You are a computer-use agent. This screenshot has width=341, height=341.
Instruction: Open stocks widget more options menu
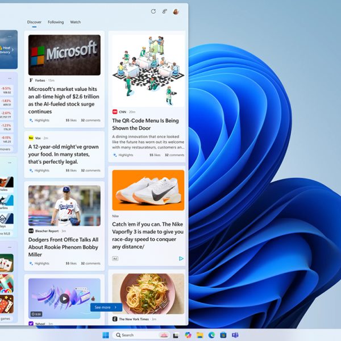click(x=10, y=78)
